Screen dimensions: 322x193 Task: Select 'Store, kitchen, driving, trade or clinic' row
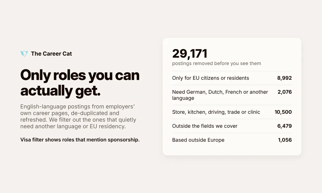click(x=232, y=112)
